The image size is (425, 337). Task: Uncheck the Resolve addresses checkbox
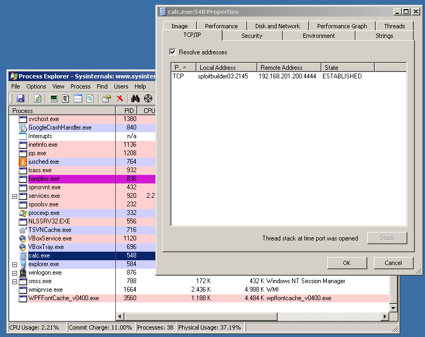point(172,52)
